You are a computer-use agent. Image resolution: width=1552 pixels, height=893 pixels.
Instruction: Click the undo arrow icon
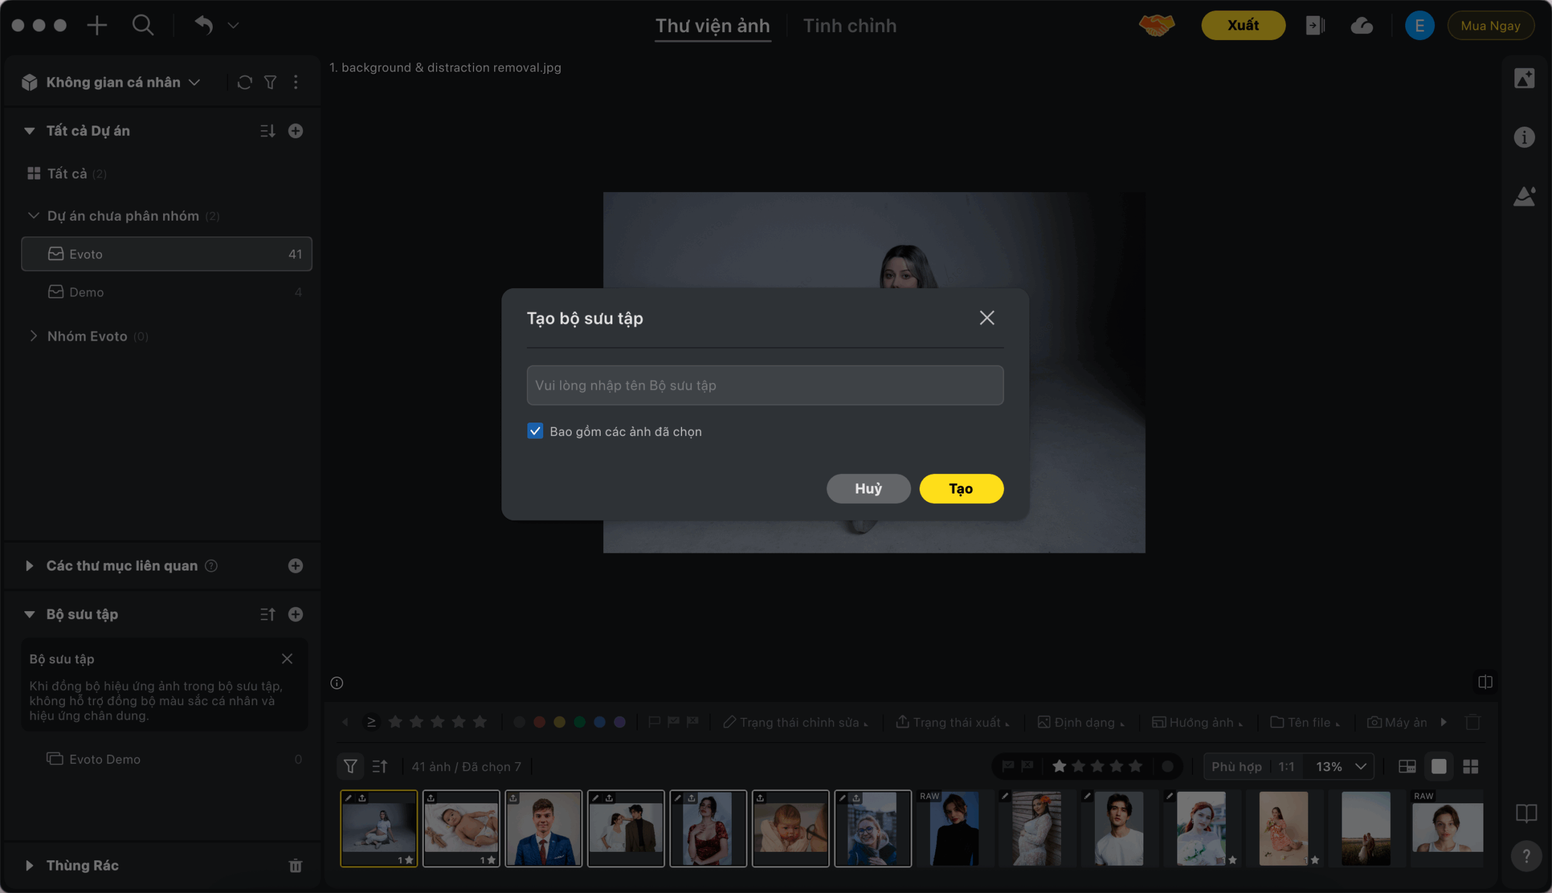(204, 25)
